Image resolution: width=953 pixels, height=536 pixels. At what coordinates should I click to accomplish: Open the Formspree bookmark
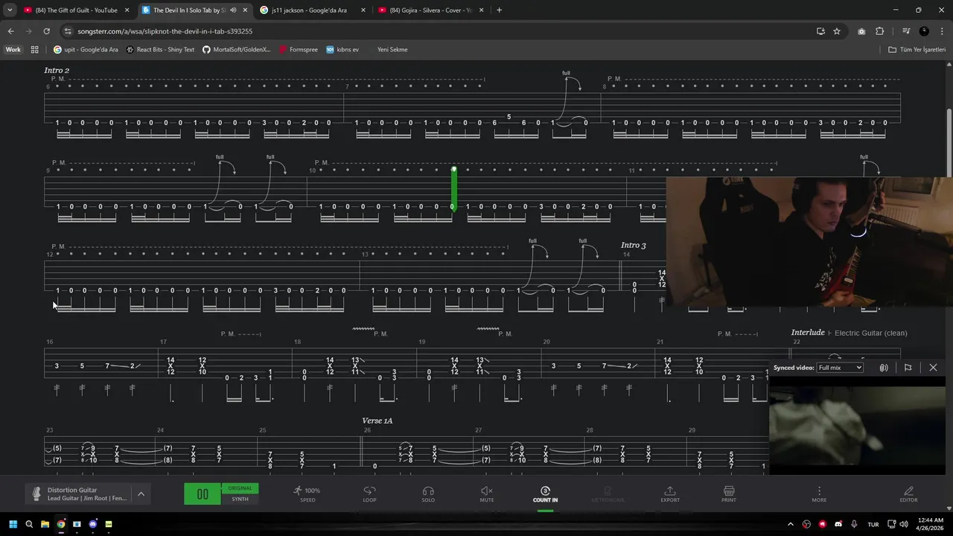(x=299, y=50)
